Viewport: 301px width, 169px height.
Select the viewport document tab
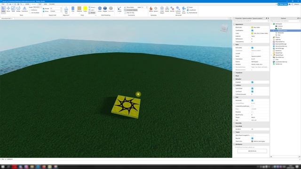click(7, 18)
